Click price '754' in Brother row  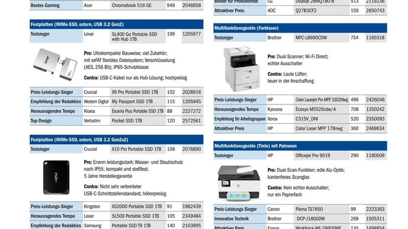pyautogui.click(x=355, y=38)
